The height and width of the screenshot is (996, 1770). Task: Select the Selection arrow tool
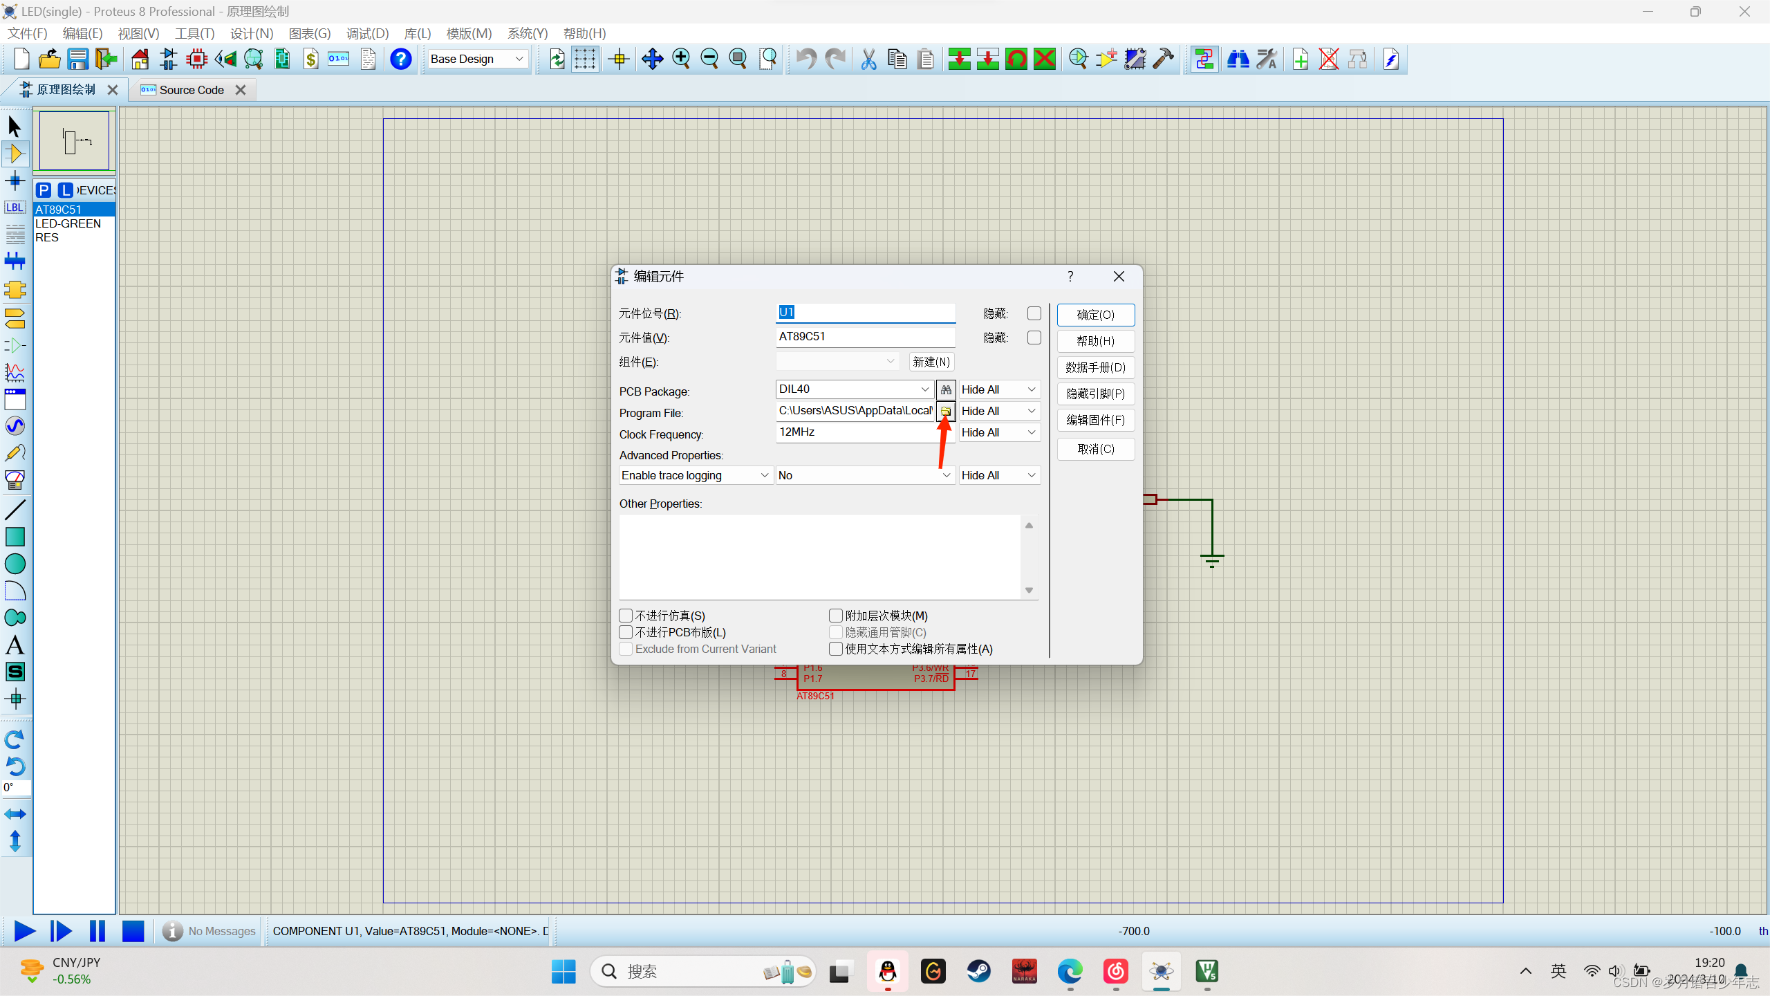[15, 127]
